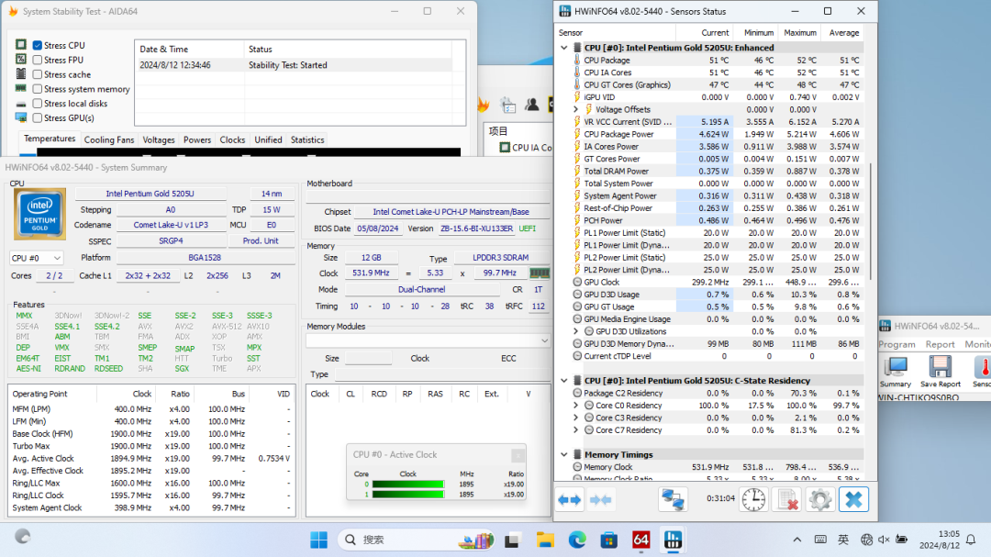Switch to the Cooling Fans tab
This screenshot has height=557, width=991.
(x=109, y=140)
